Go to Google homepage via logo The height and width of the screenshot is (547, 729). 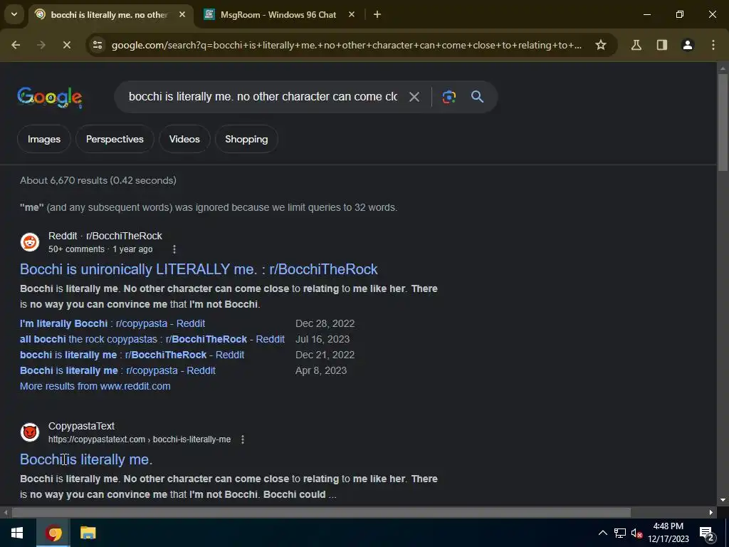(50, 97)
